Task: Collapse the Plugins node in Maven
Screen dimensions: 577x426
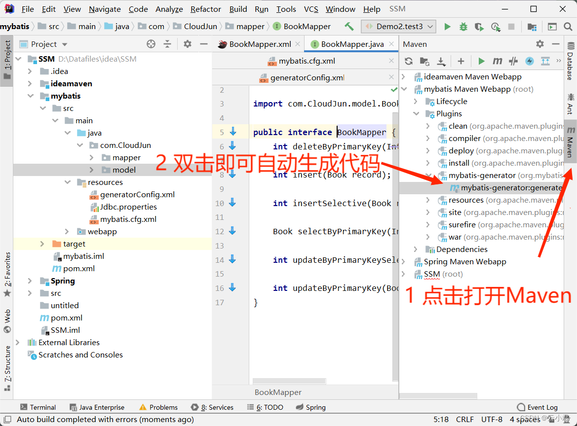Action: pos(416,114)
